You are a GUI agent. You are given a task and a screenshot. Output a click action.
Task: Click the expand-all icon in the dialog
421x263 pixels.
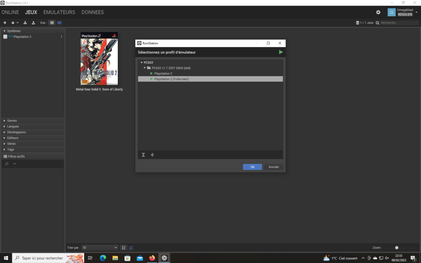point(144,155)
